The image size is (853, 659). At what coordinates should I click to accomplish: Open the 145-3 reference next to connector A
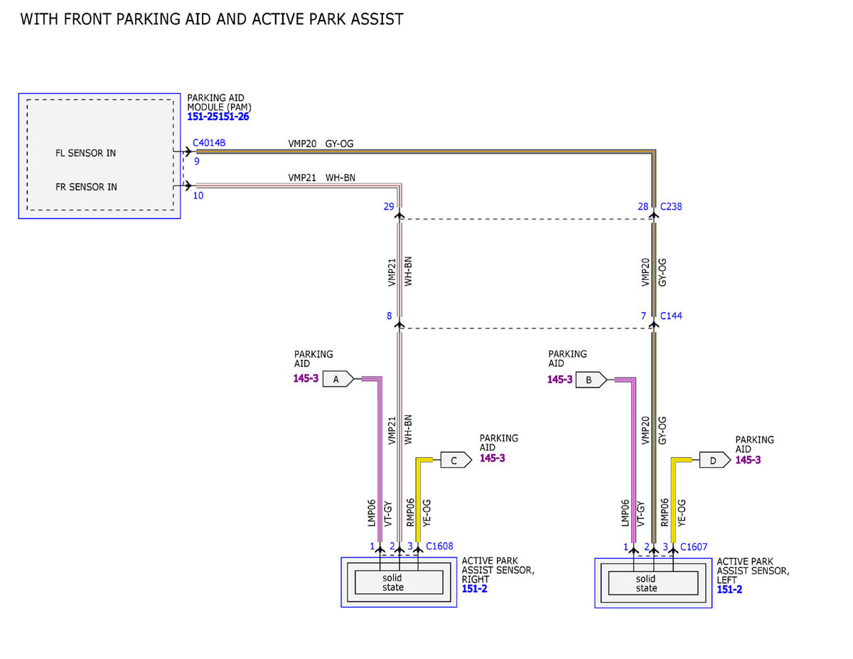[x=306, y=379]
